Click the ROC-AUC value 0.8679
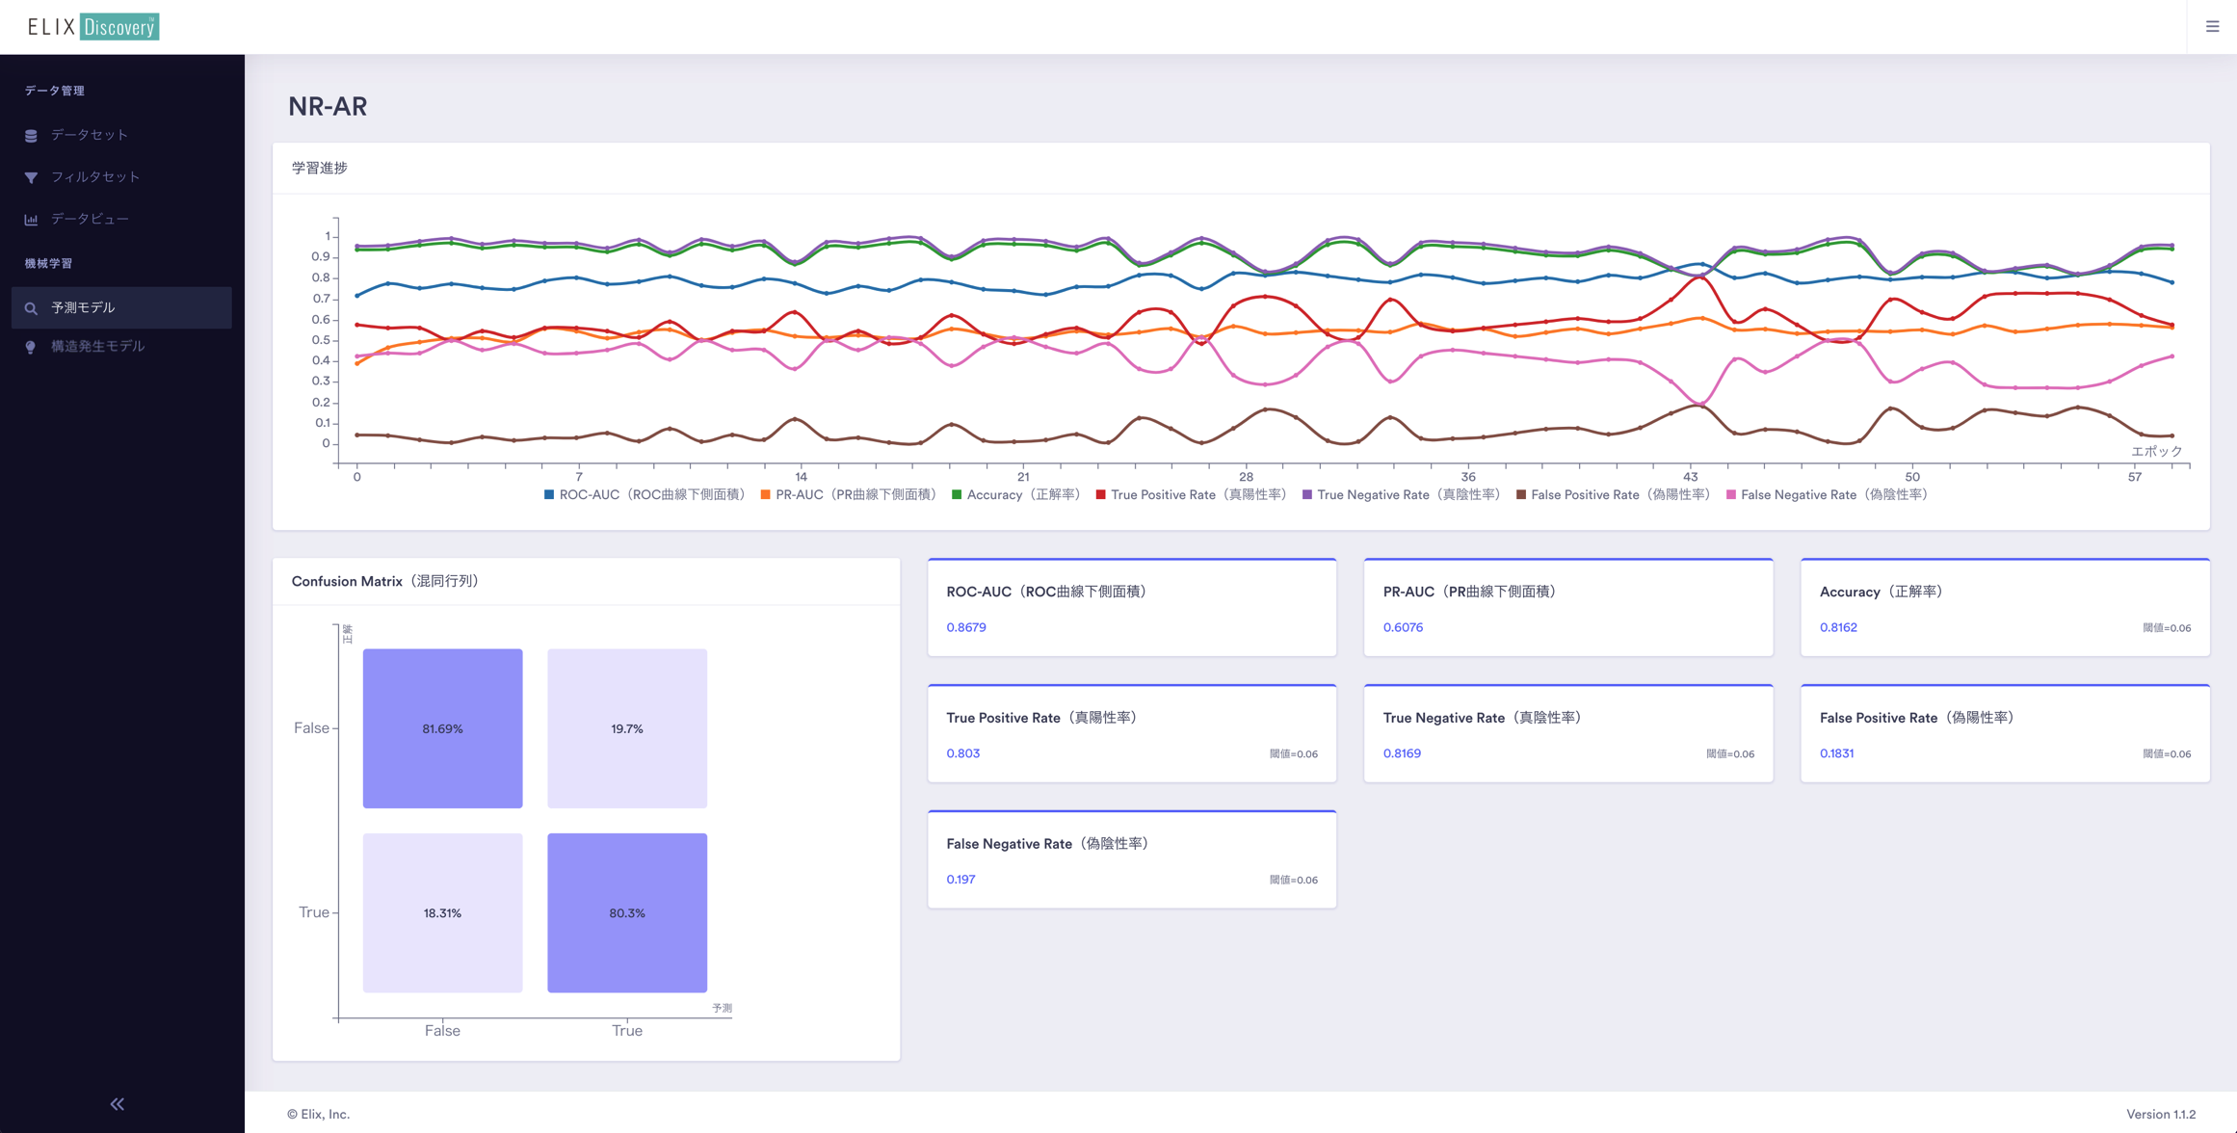 [965, 627]
